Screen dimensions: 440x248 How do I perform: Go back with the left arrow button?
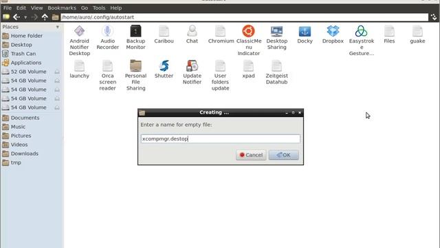point(16,17)
